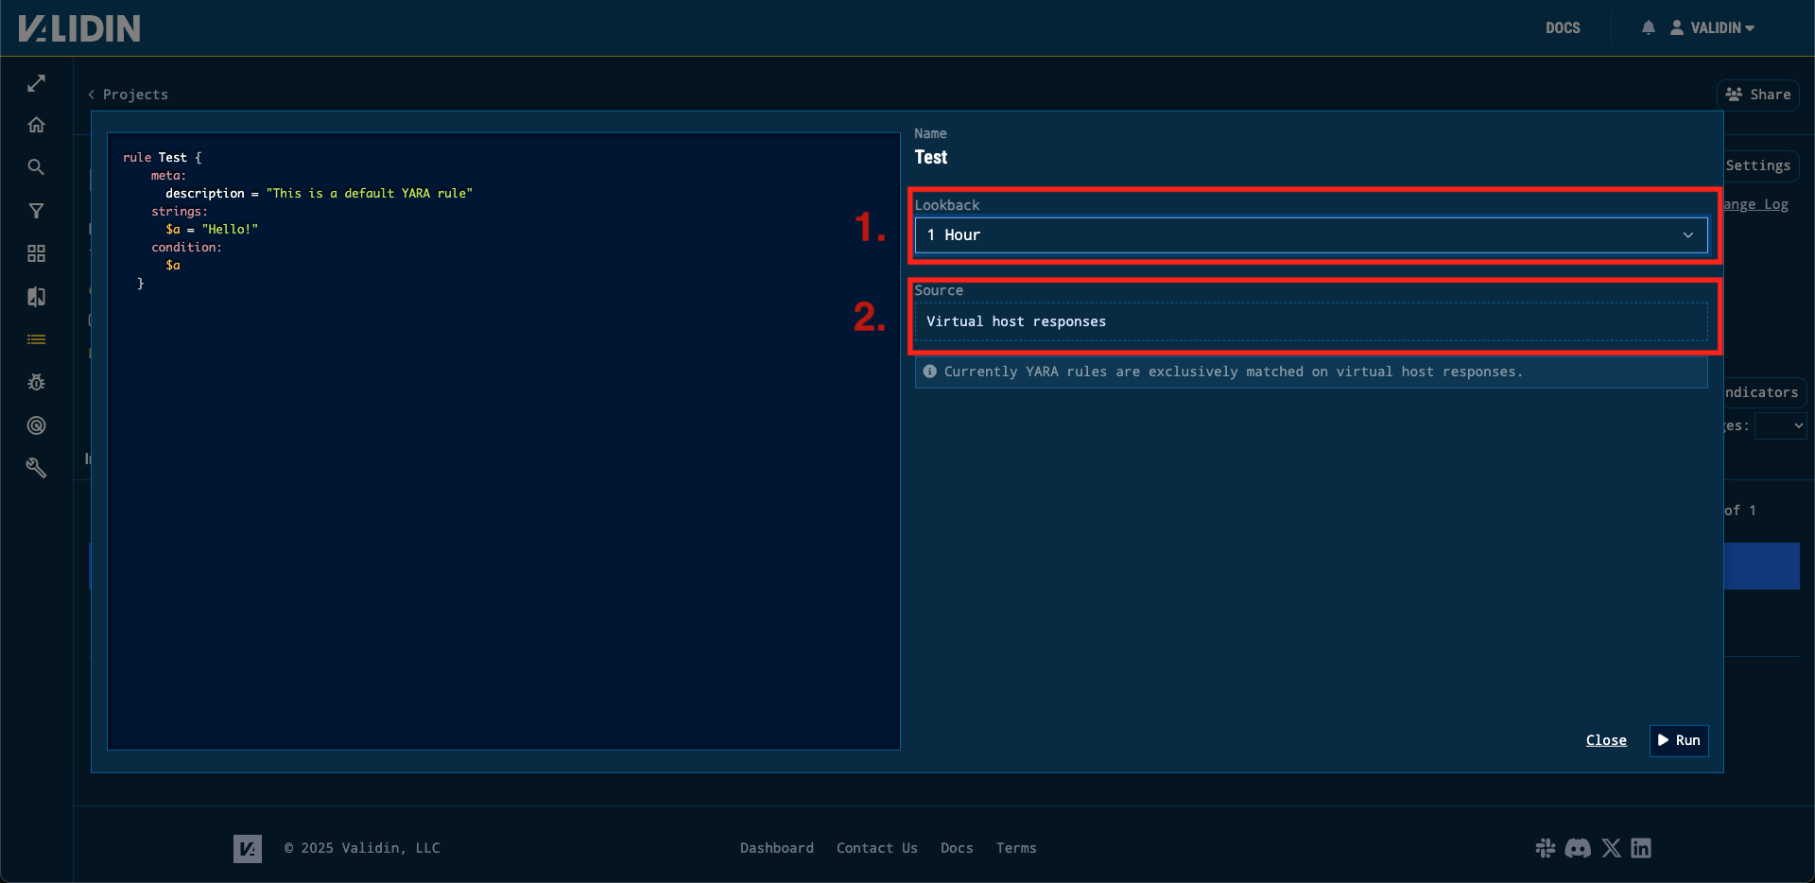Run the YARA rule
This screenshot has height=883, width=1815.
[1679, 740]
